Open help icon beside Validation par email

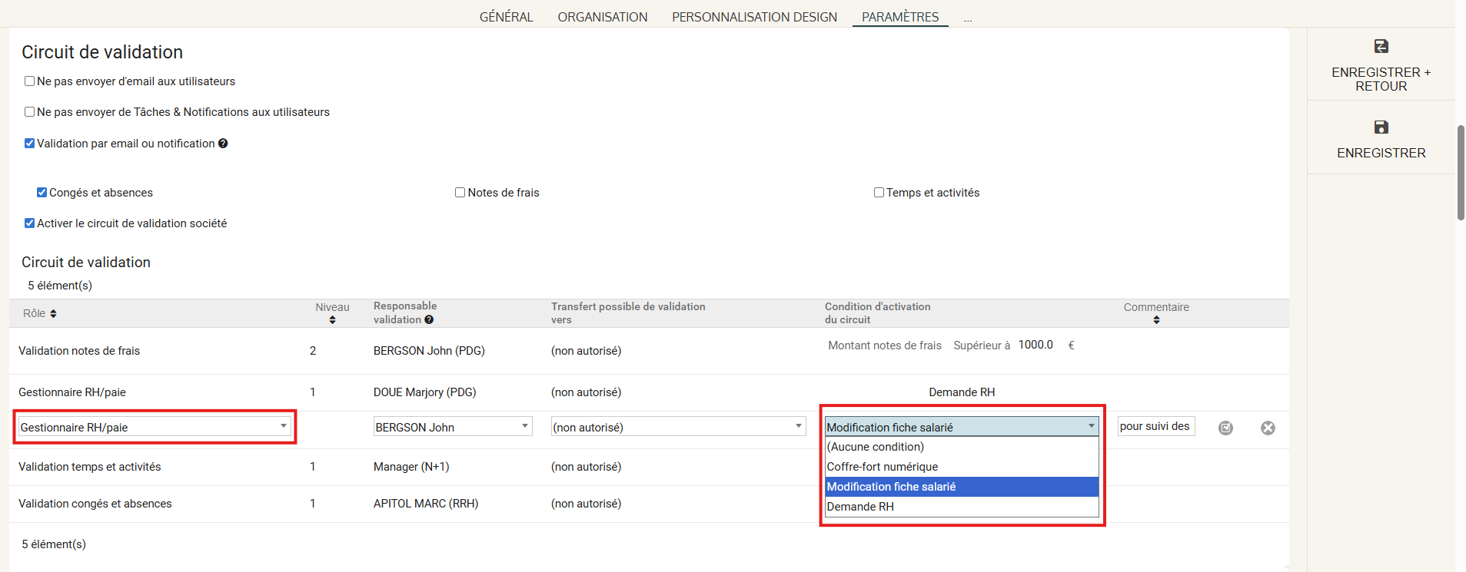pos(223,144)
